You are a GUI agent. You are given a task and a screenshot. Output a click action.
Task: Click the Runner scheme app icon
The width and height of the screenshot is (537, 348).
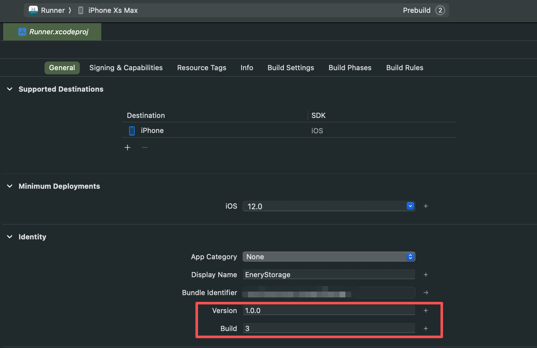click(33, 10)
